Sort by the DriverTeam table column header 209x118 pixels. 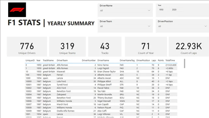[x=62, y=60]
